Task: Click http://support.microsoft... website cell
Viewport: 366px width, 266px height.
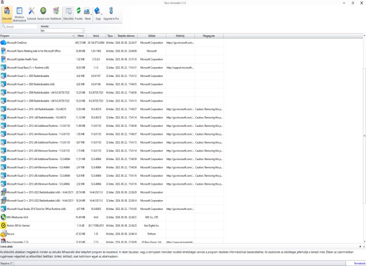Action: tap(180, 68)
